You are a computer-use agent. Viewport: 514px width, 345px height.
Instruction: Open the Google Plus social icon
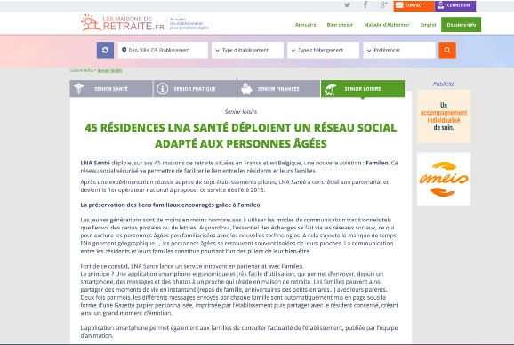pyautogui.click(x=383, y=5)
